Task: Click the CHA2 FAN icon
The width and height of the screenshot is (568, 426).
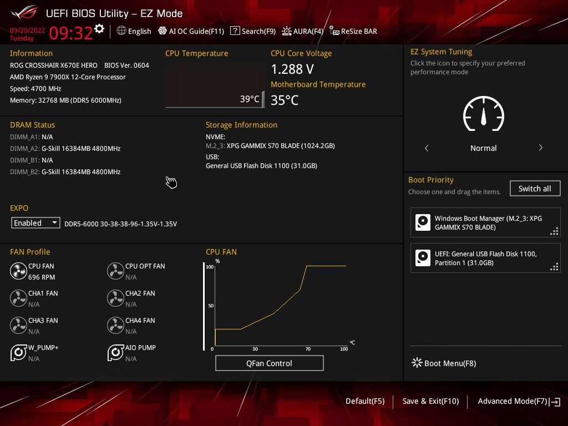Action: (x=115, y=298)
